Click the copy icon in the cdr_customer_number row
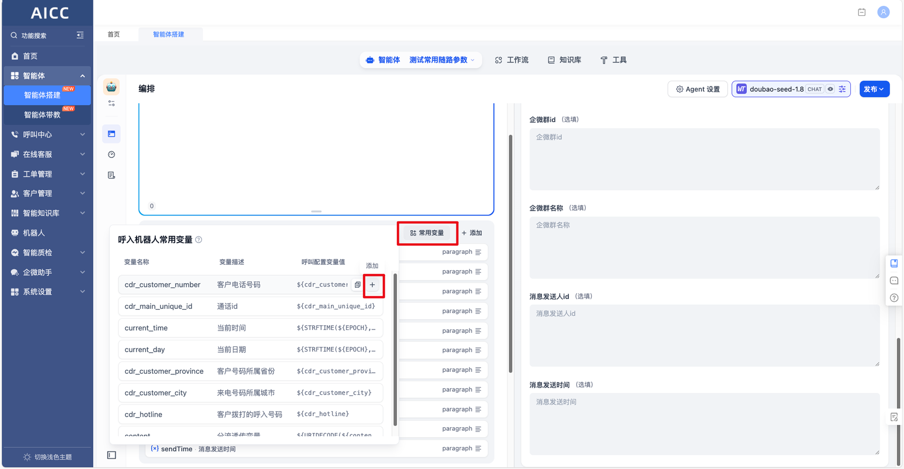Viewport: 904px width, 469px height. [357, 285]
